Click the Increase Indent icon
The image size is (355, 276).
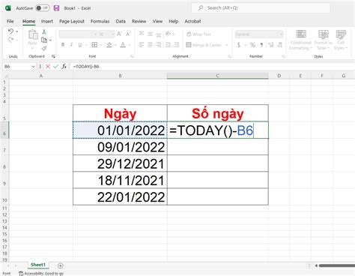[177, 45]
